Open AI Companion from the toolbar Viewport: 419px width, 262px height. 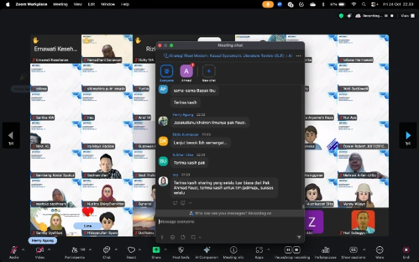pyautogui.click(x=207, y=252)
